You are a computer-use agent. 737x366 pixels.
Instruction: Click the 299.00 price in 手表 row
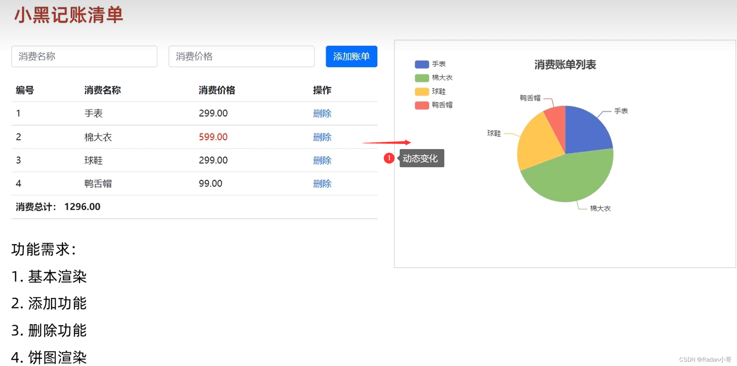[213, 113]
